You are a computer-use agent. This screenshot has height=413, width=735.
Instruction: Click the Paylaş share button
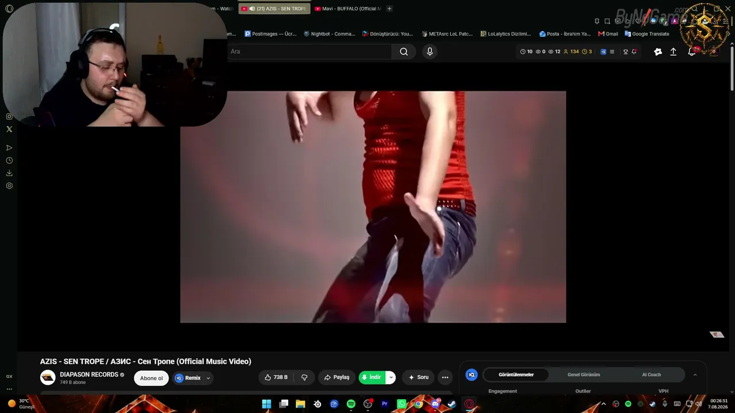[x=336, y=377]
